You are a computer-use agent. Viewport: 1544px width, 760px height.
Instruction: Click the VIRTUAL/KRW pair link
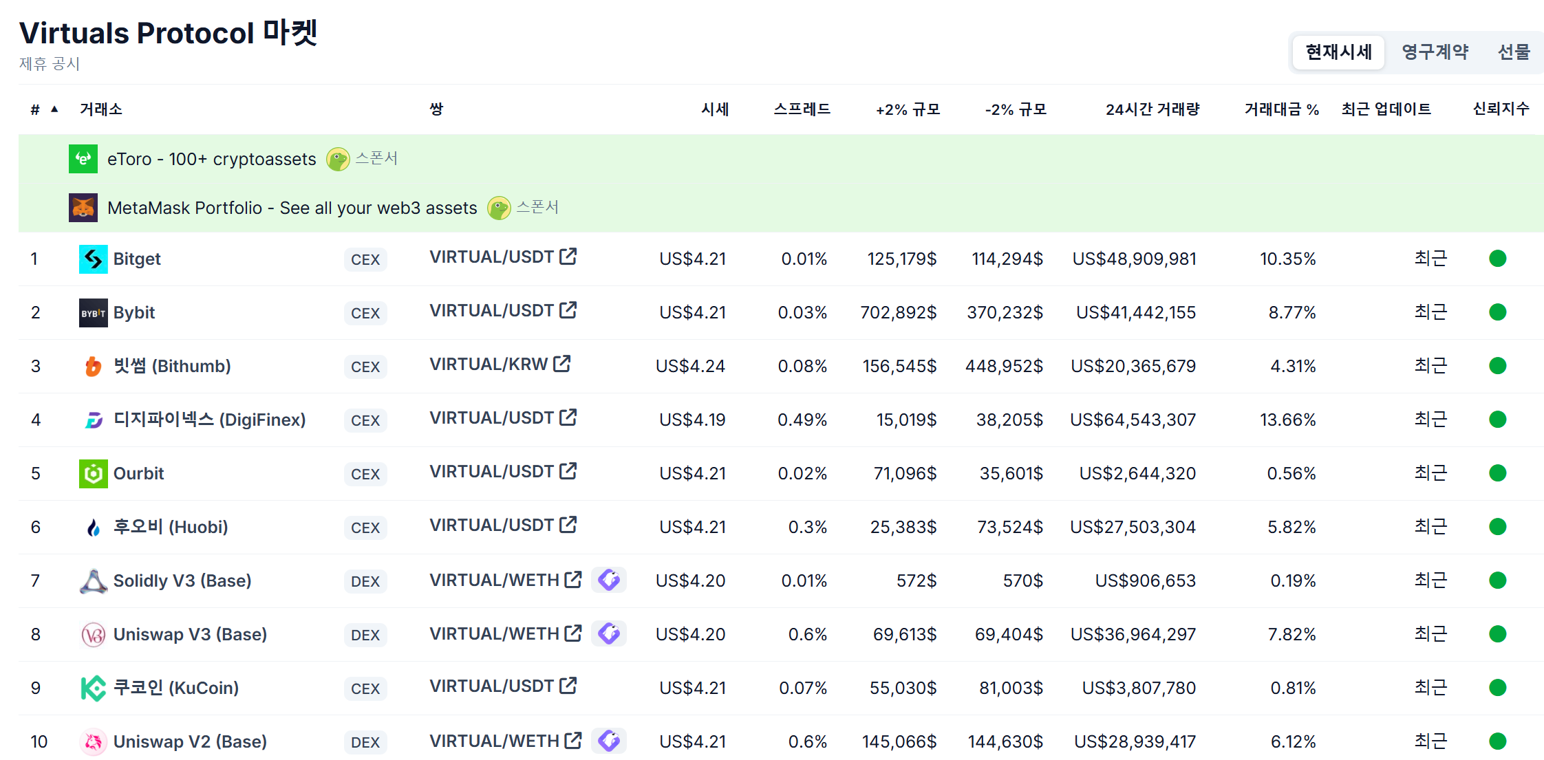489,364
